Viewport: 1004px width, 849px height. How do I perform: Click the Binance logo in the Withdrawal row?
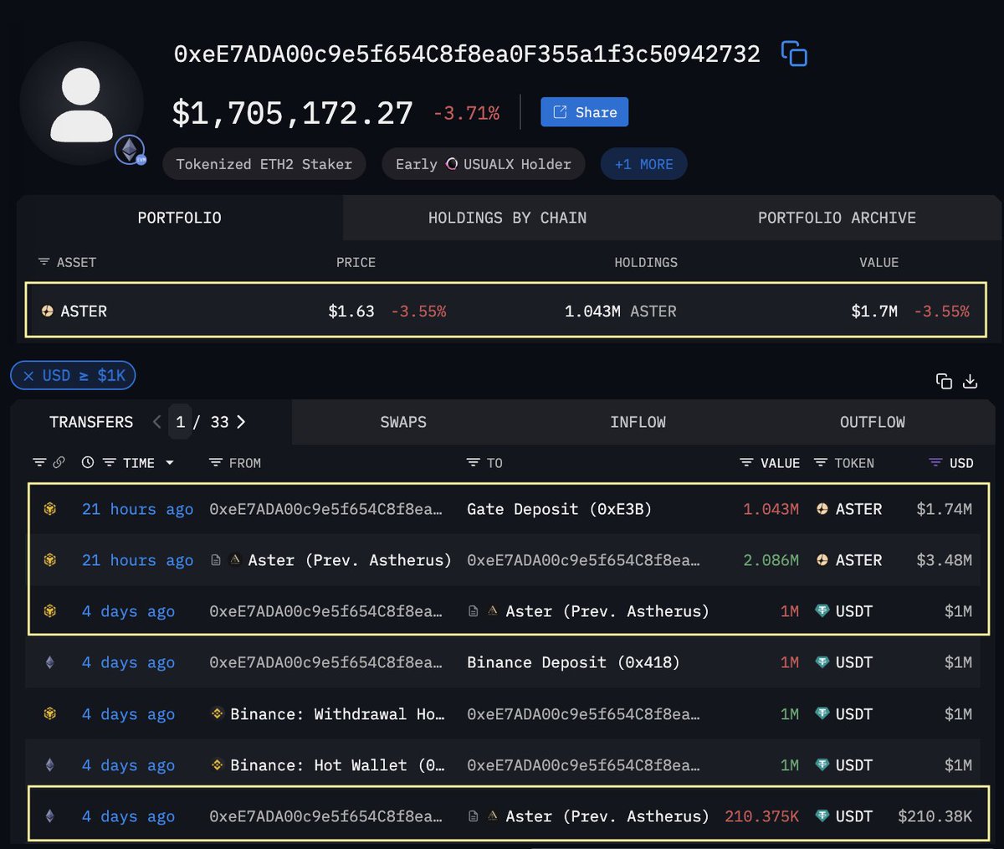pyautogui.click(x=218, y=714)
